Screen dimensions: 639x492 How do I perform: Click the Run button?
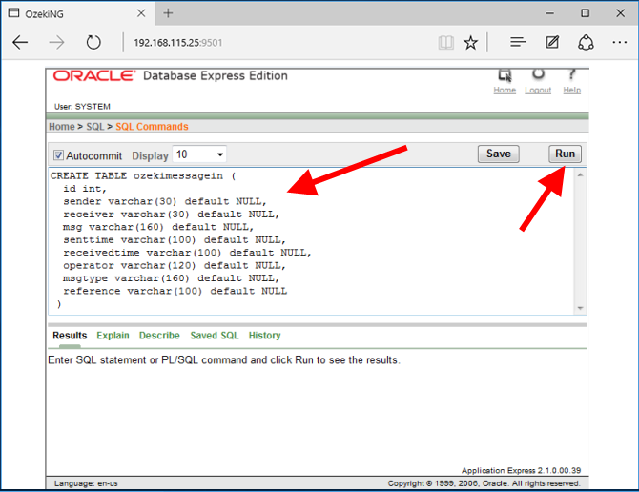pos(565,154)
